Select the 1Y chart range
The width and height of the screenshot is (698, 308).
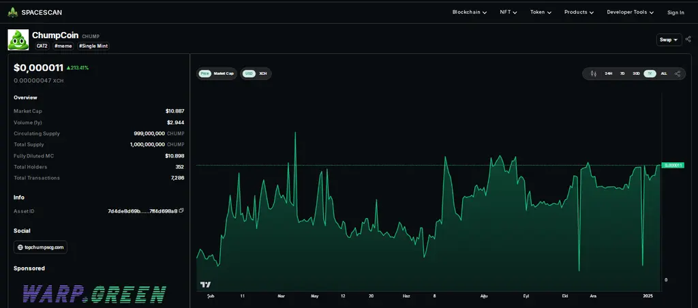point(650,74)
